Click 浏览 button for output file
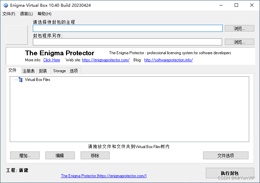The height and width of the screenshot is (183, 260). pos(239,42)
